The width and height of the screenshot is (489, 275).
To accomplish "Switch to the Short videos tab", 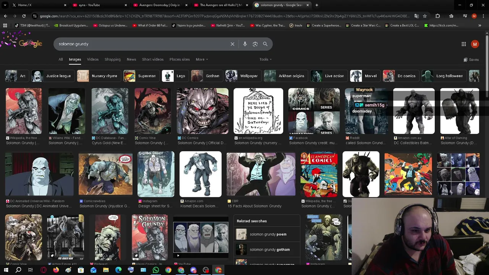I will coord(153,59).
